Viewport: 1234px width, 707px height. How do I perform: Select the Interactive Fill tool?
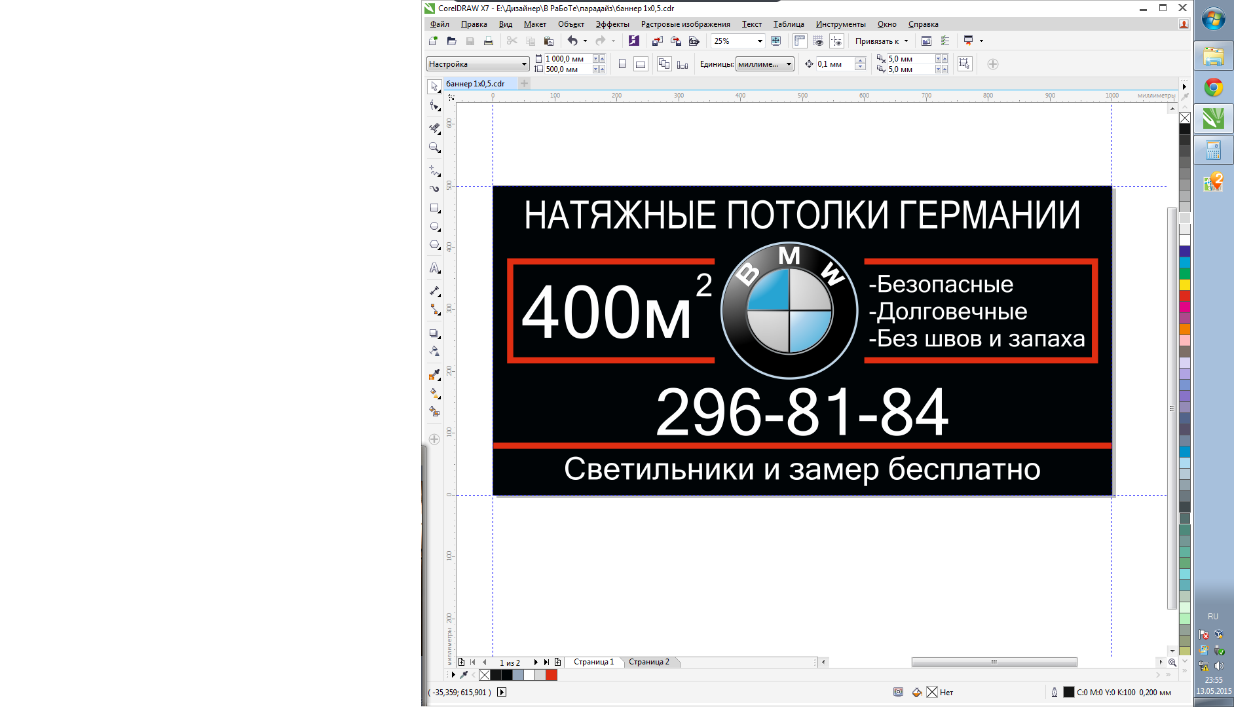[x=434, y=393]
